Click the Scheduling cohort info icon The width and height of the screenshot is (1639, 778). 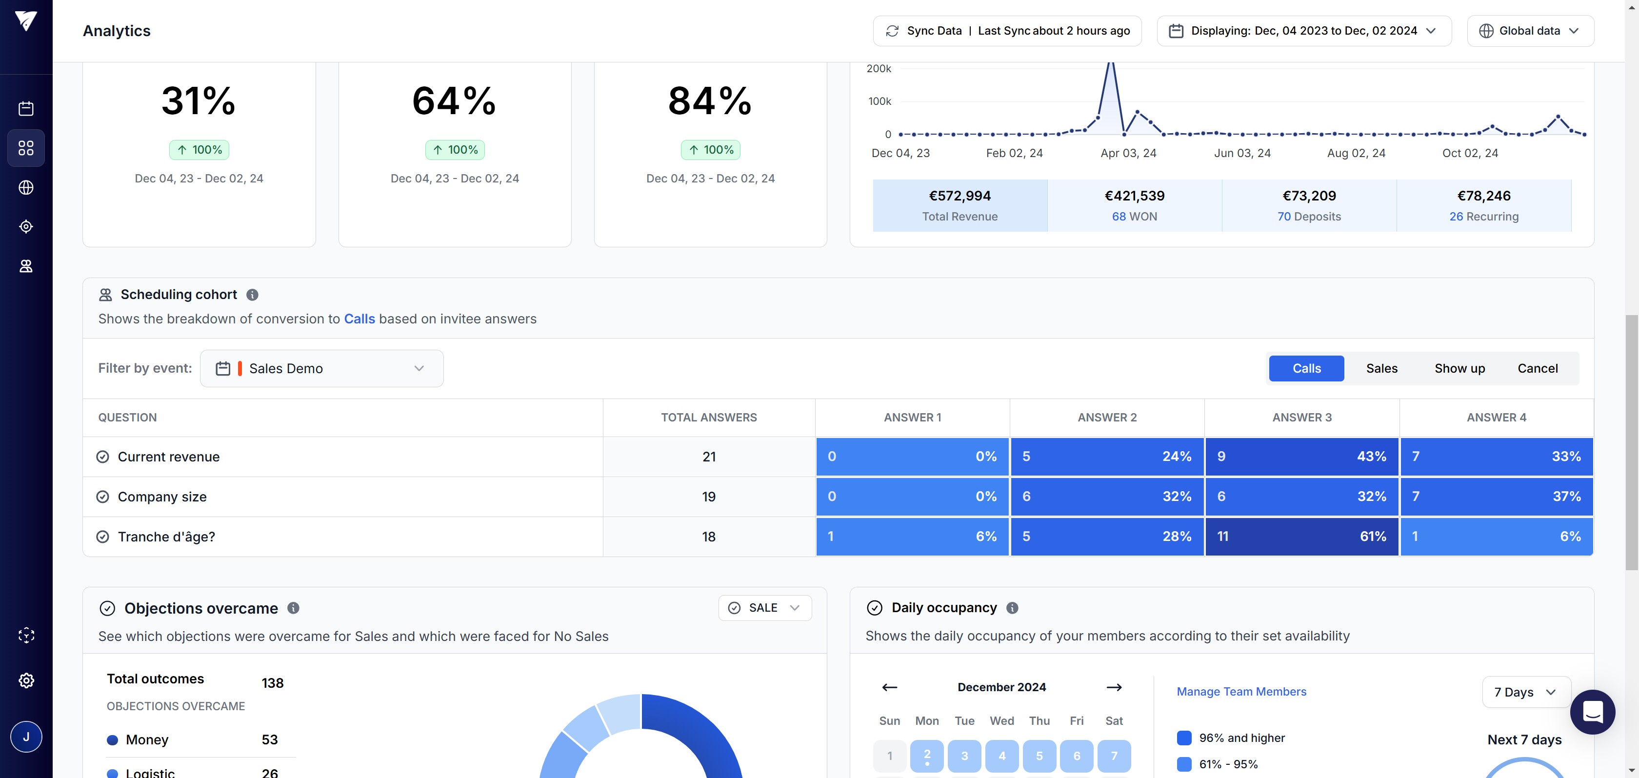coord(252,295)
